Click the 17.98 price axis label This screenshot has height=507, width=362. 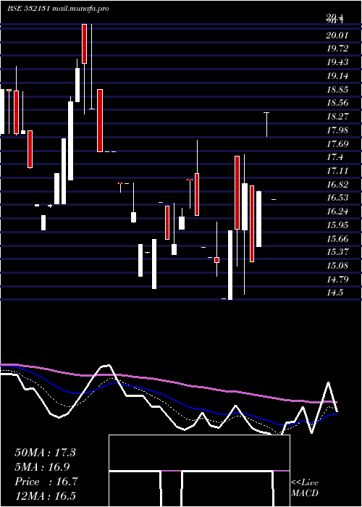[x=337, y=130]
